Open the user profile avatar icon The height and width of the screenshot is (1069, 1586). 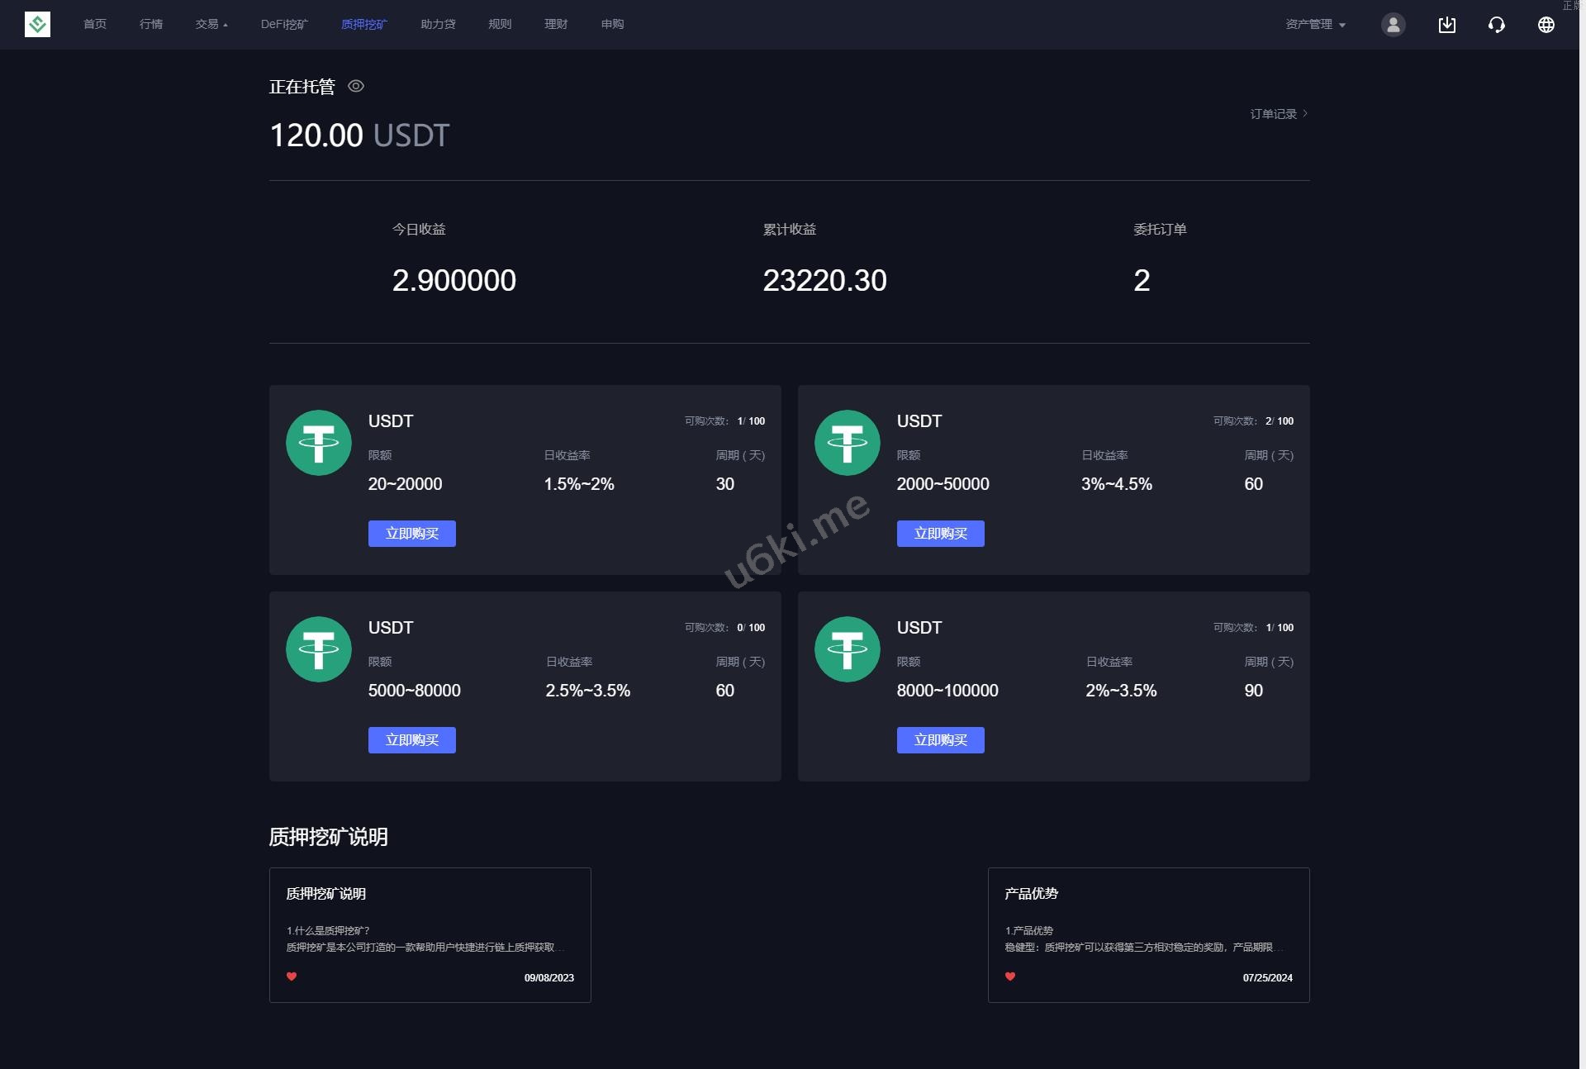coord(1393,25)
